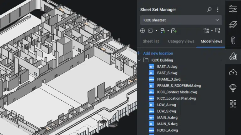
Task: Open the three-dot options menu
Action: 218,10
